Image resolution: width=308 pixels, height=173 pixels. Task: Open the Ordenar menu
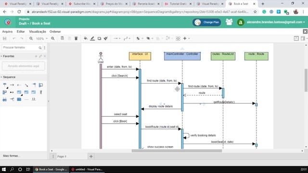point(55,32)
